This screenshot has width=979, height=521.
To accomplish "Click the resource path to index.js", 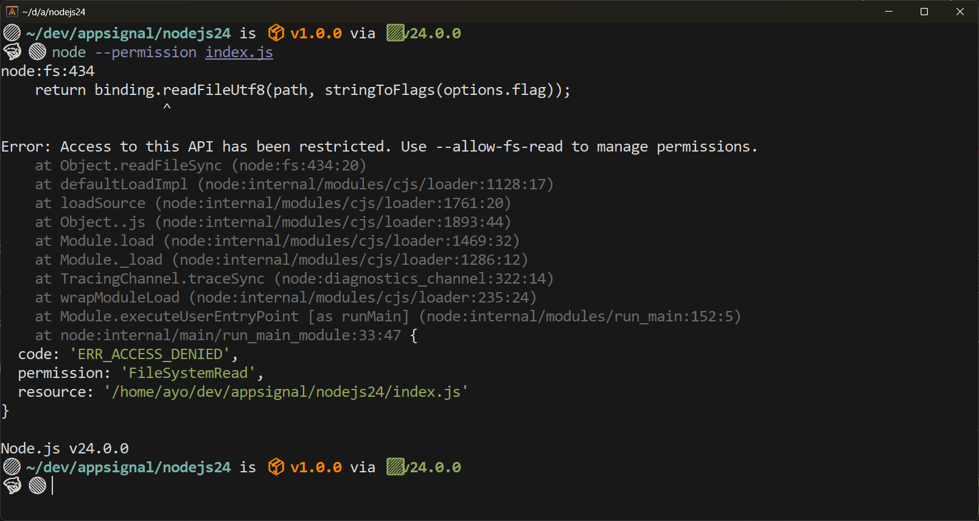I will tap(285, 392).
